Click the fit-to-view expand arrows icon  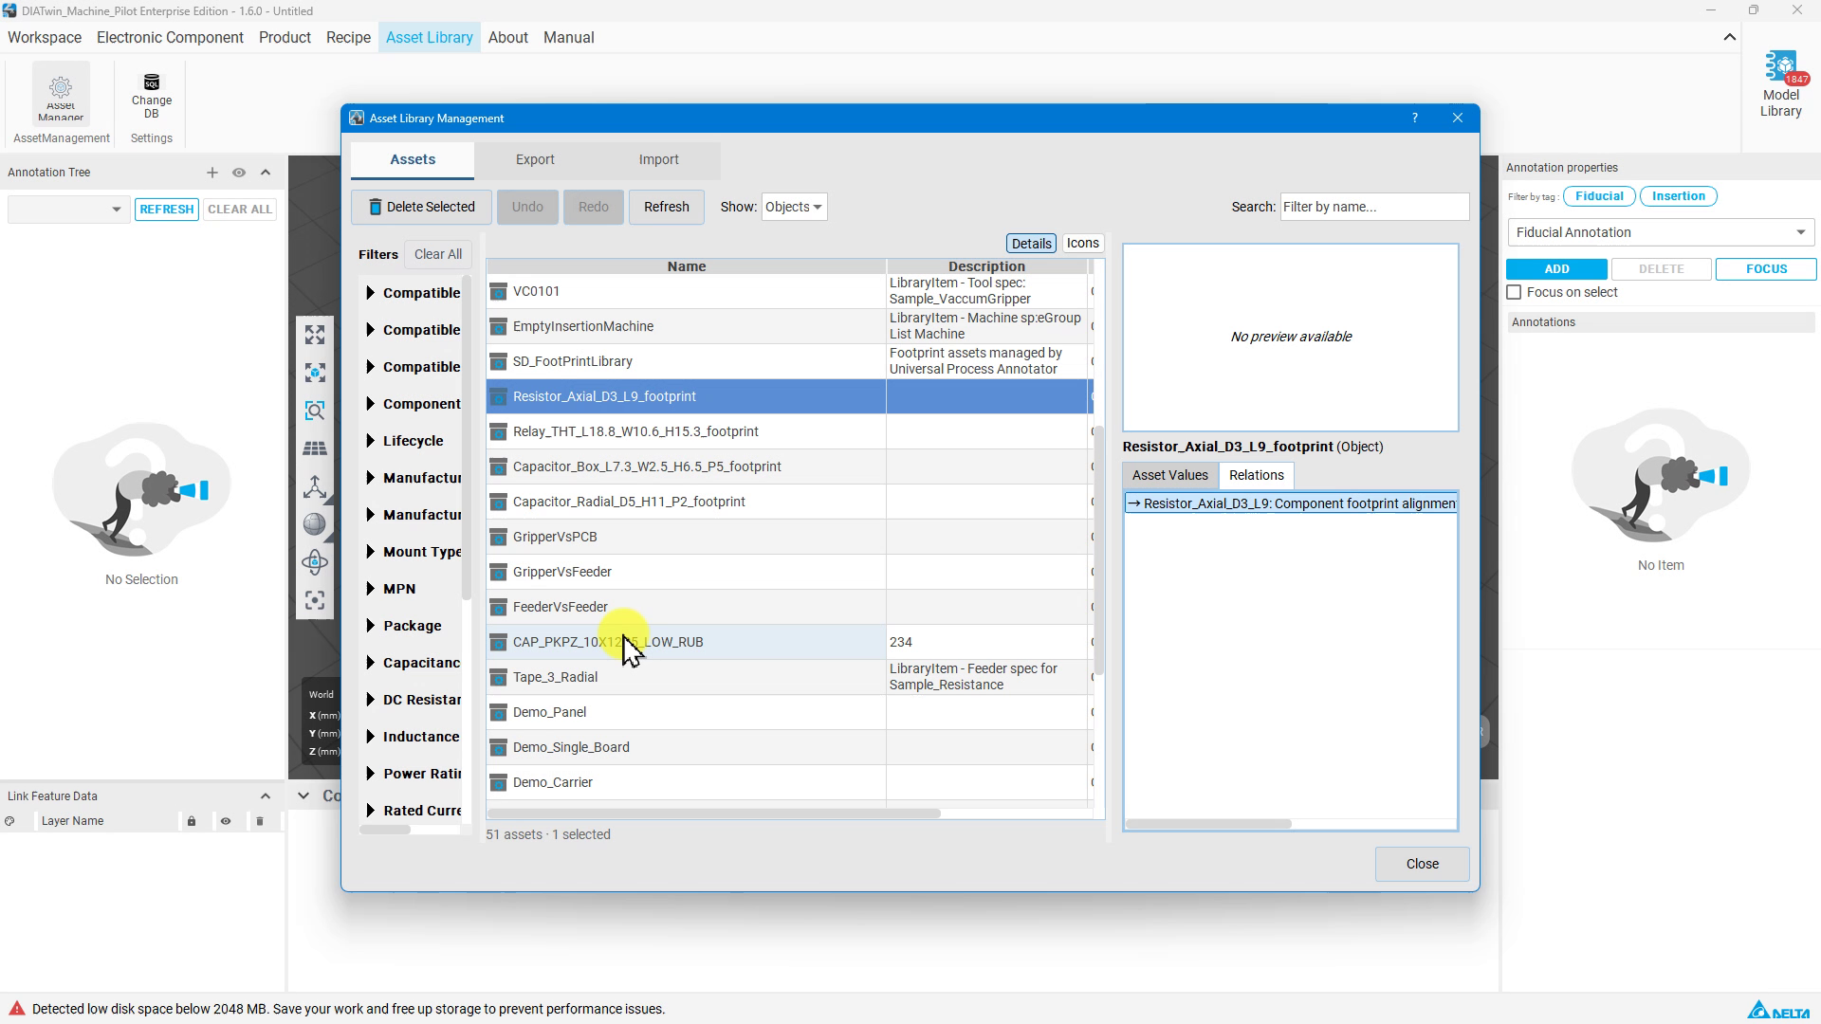[x=315, y=335]
